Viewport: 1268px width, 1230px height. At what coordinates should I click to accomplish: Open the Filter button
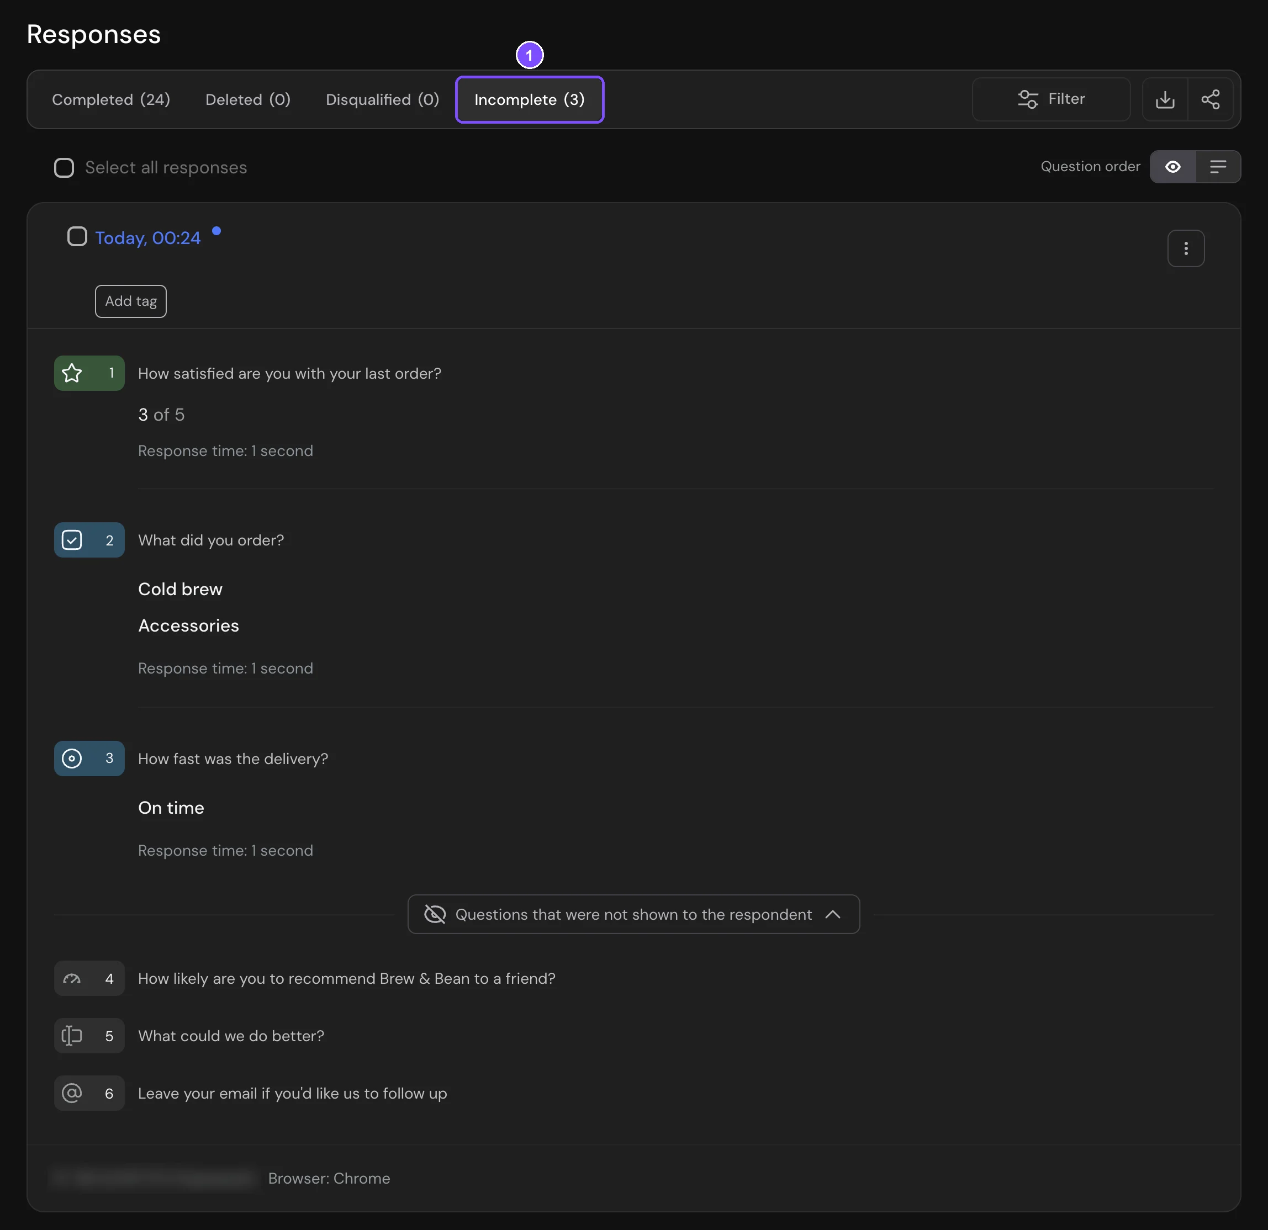point(1050,99)
